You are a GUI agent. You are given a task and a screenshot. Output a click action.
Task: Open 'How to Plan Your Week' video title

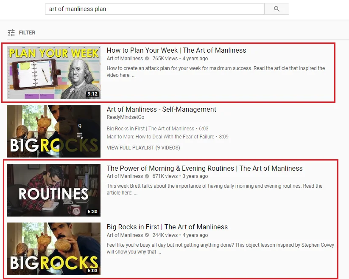[176, 51]
